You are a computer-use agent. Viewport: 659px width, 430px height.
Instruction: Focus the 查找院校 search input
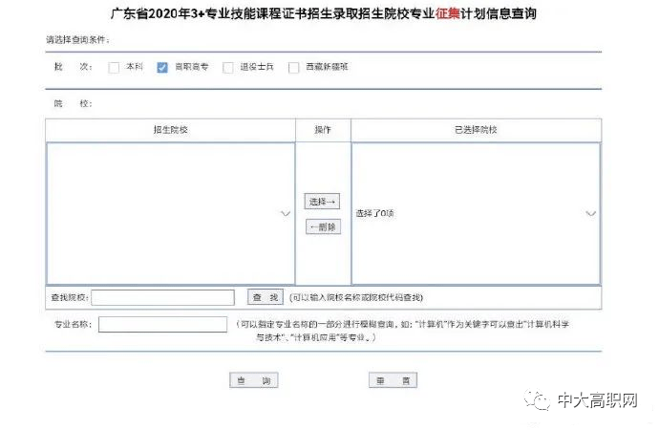[163, 297]
